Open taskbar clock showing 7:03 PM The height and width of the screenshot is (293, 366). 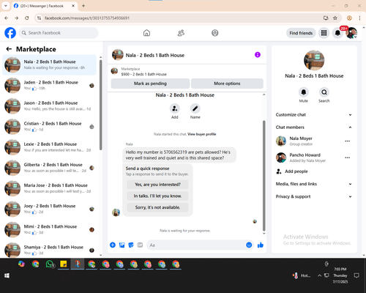point(340,275)
